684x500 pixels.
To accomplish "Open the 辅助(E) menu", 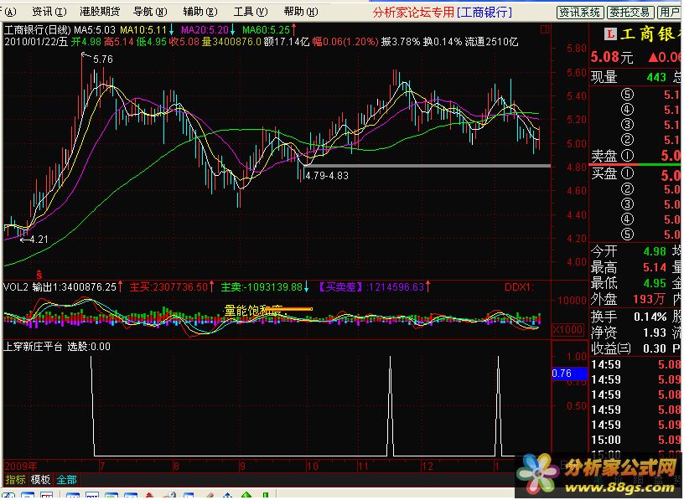I will [200, 12].
